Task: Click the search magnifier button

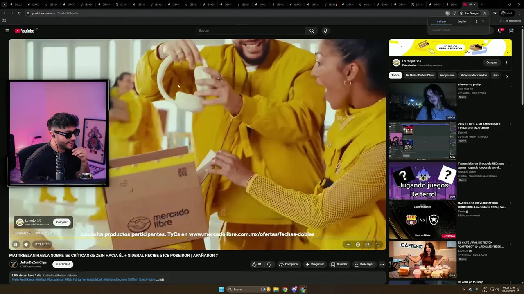Action: click(x=312, y=31)
